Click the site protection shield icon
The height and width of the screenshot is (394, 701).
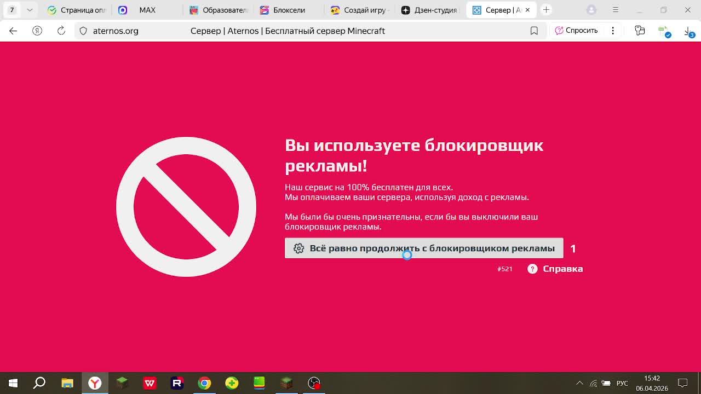(x=83, y=31)
